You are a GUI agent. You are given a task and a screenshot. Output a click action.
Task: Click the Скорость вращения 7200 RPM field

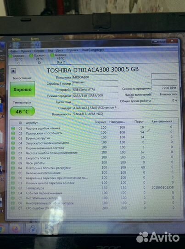[164, 88]
